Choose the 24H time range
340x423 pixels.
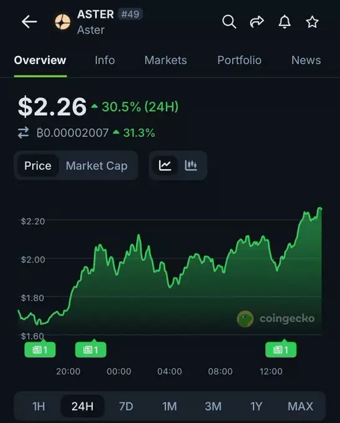[83, 406]
